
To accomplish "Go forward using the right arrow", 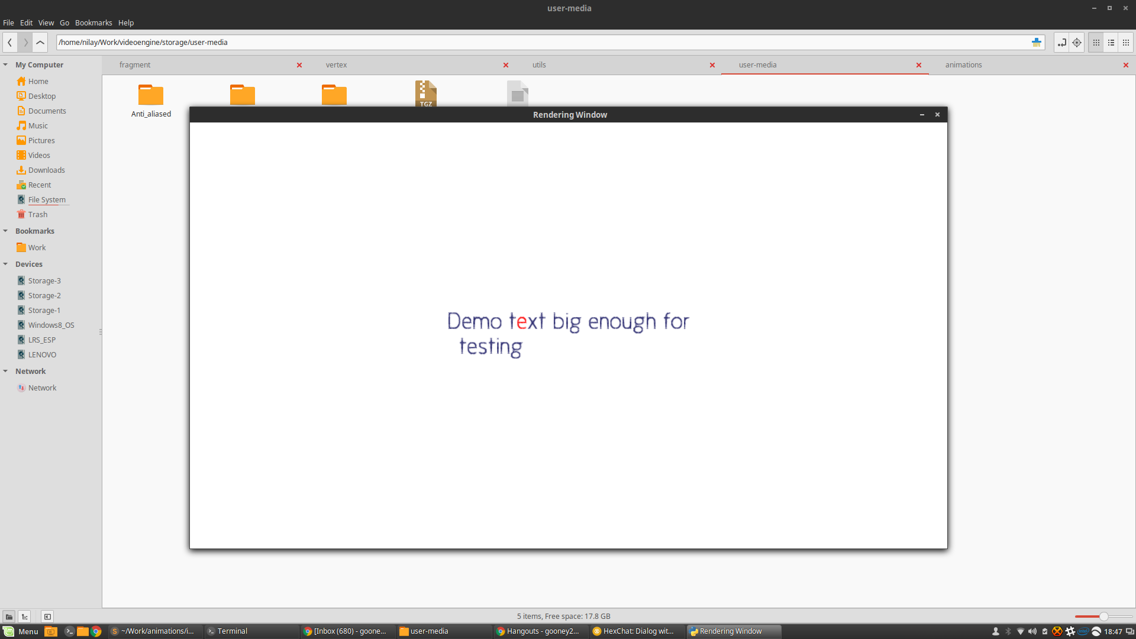I will point(25,43).
